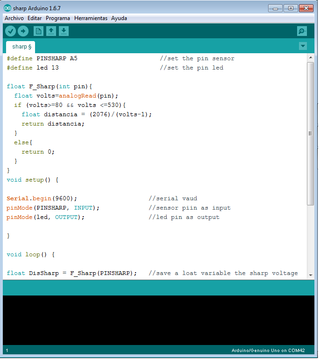
Task: Click the '//serial vaud' comment
Action: point(173,198)
